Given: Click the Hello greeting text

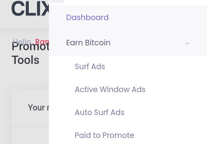Looking at the screenshot, I should pyautogui.click(x=22, y=42).
